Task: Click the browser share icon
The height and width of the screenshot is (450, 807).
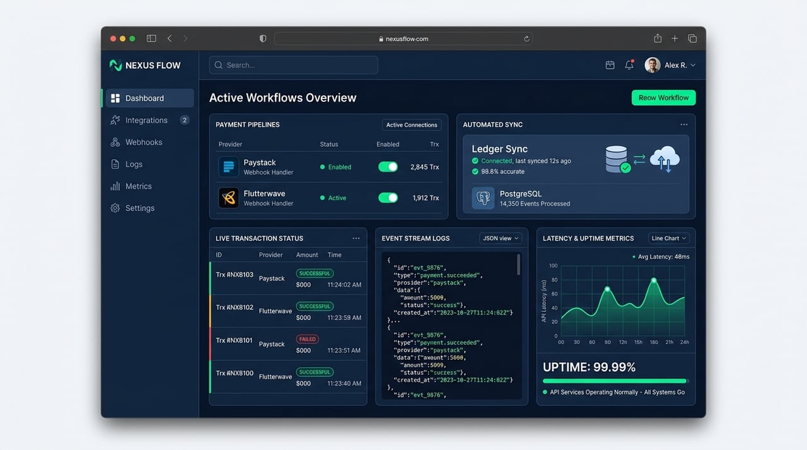Action: point(658,38)
